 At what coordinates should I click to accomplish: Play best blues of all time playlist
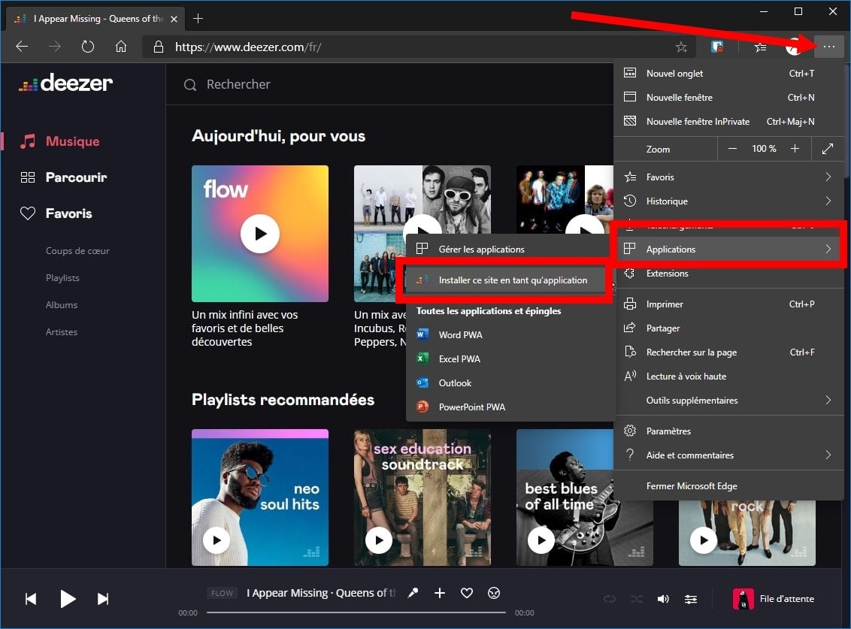pyautogui.click(x=541, y=540)
